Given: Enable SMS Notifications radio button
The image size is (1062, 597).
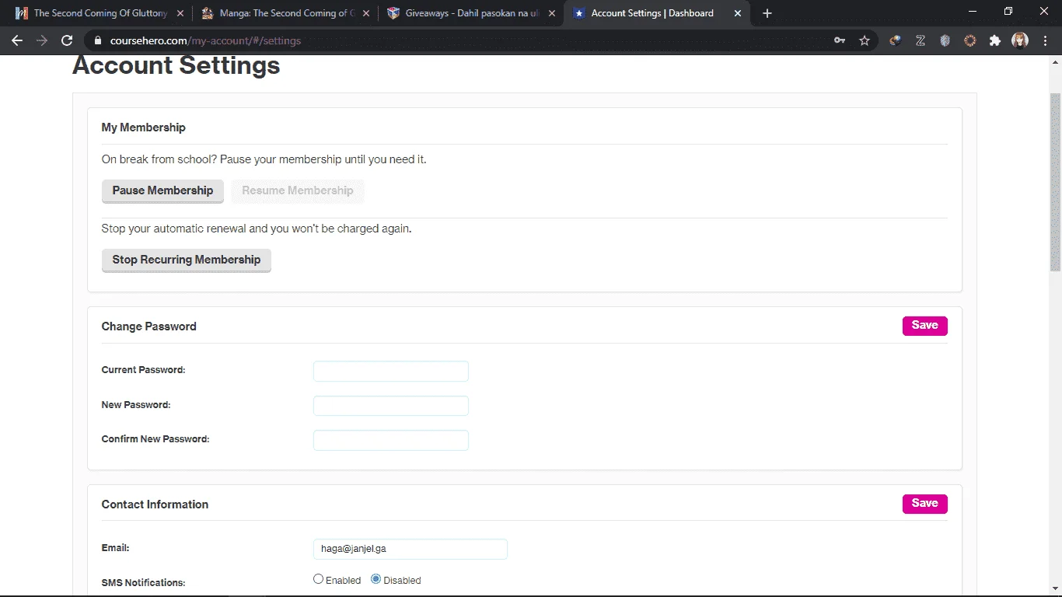Looking at the screenshot, I should (319, 579).
